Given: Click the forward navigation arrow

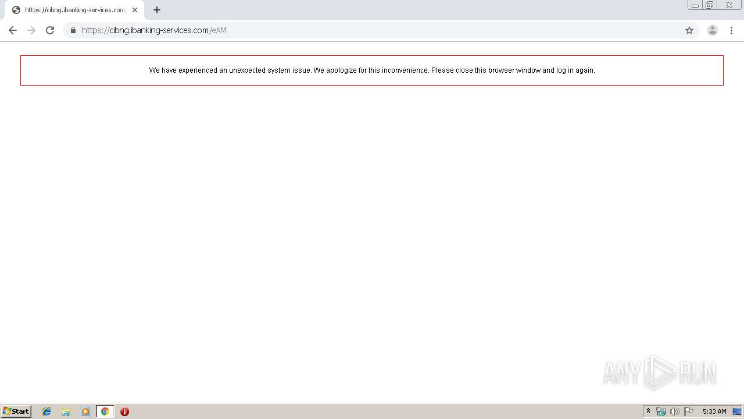Looking at the screenshot, I should tap(31, 30).
